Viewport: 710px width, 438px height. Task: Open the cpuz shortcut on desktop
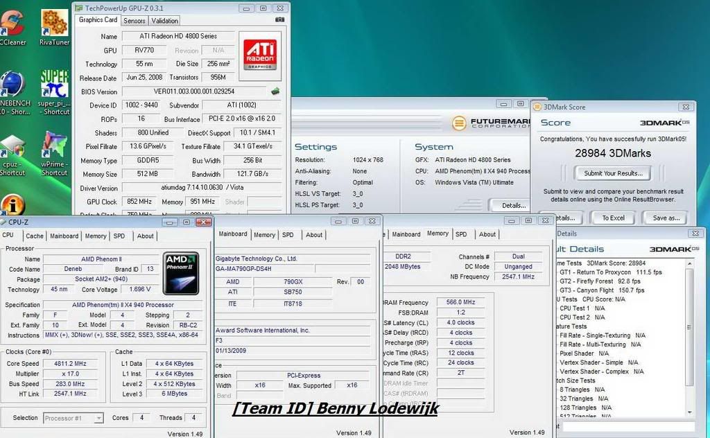tap(12, 155)
